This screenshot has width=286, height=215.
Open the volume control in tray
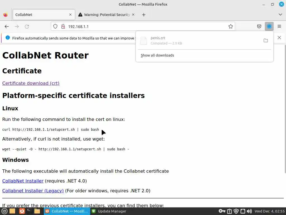click(249, 211)
